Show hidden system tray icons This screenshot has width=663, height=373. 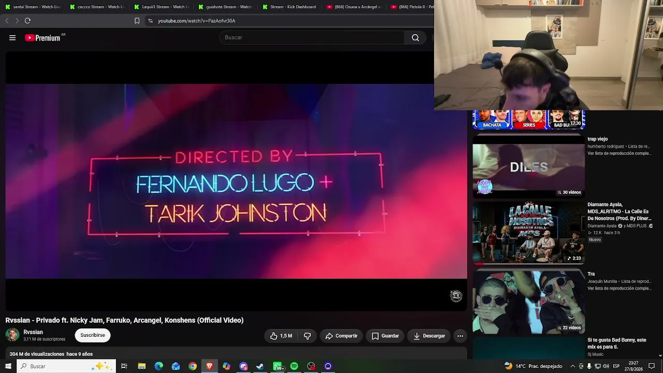click(573, 366)
